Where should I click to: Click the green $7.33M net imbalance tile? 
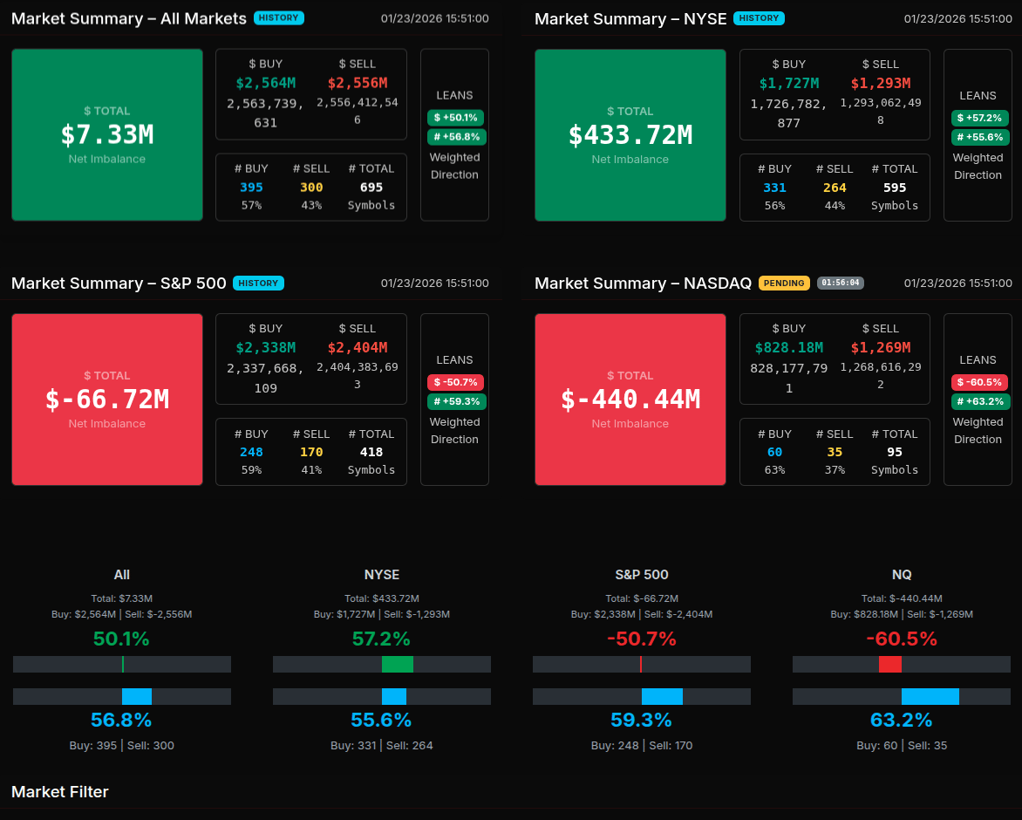click(x=107, y=134)
